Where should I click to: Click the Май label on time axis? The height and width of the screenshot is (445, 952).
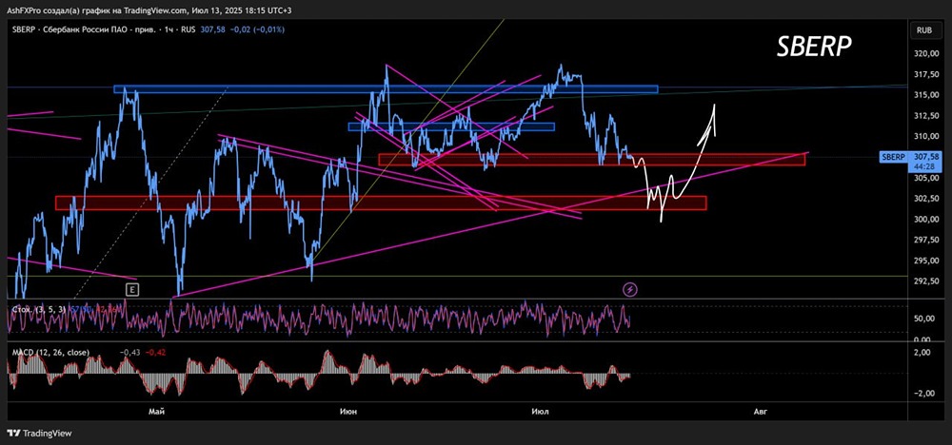[x=157, y=412]
